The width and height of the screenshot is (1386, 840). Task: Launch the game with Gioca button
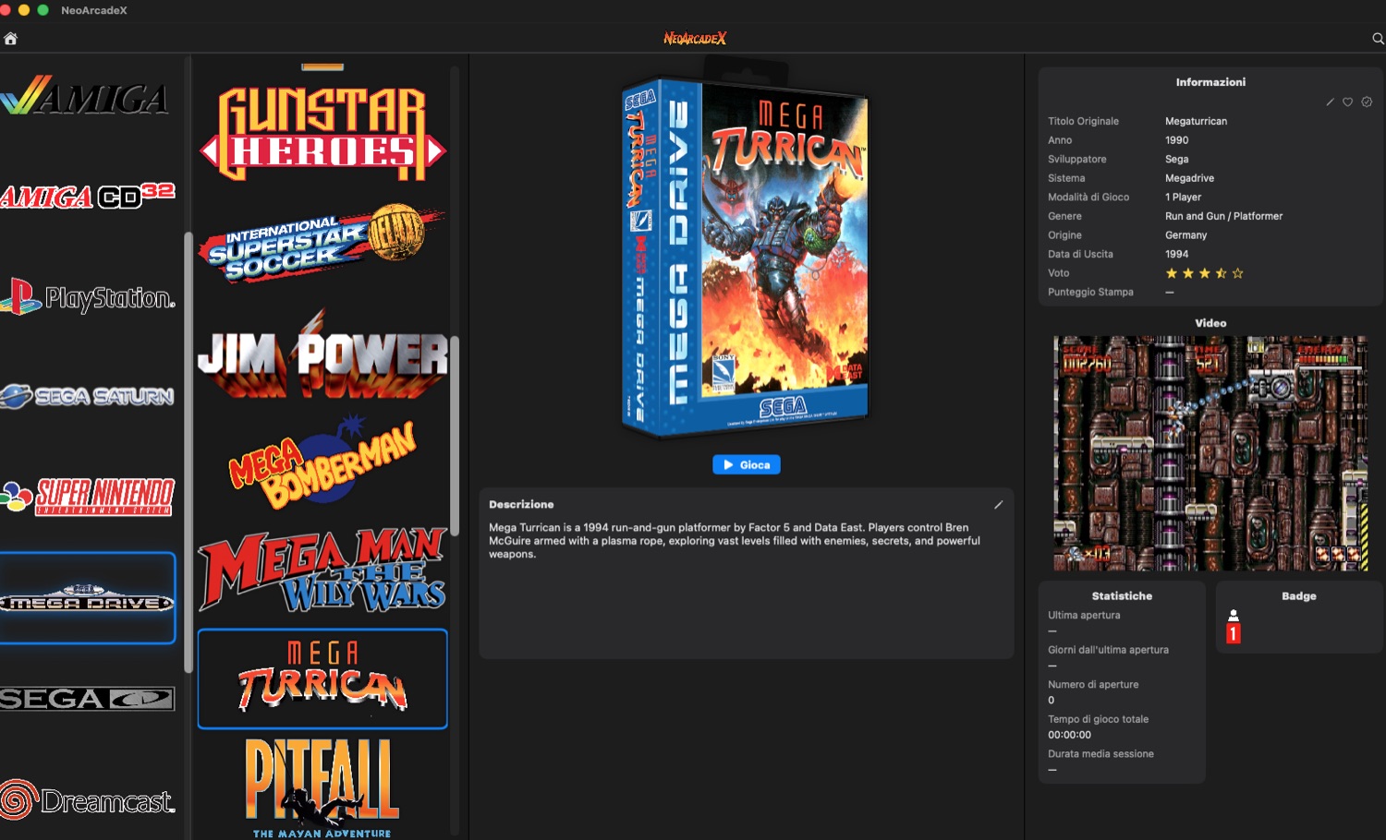point(747,464)
